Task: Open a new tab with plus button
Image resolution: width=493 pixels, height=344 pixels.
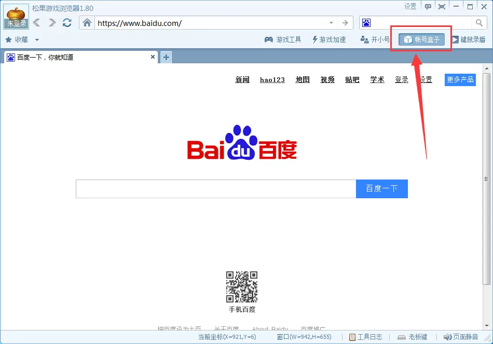Action: point(167,57)
